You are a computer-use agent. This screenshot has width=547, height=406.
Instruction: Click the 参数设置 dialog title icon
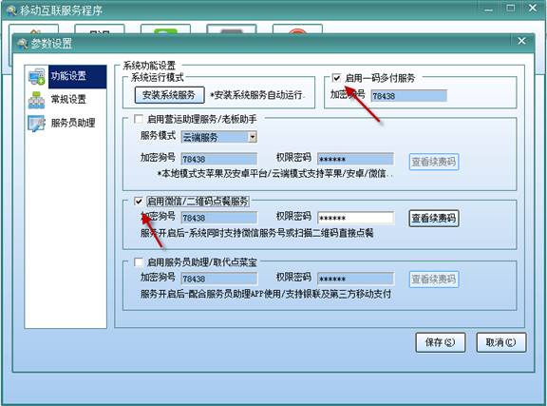point(23,44)
